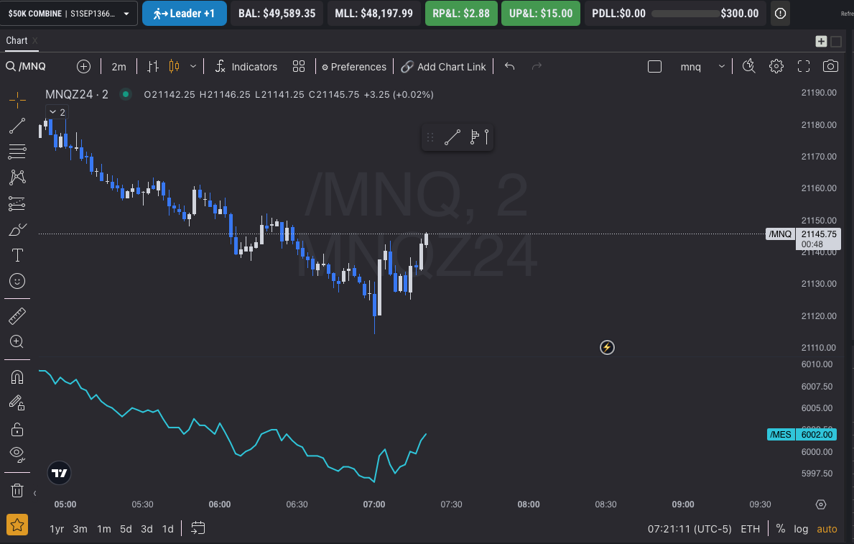Activate the magnet snap mode
The height and width of the screenshot is (544, 854).
coord(17,377)
